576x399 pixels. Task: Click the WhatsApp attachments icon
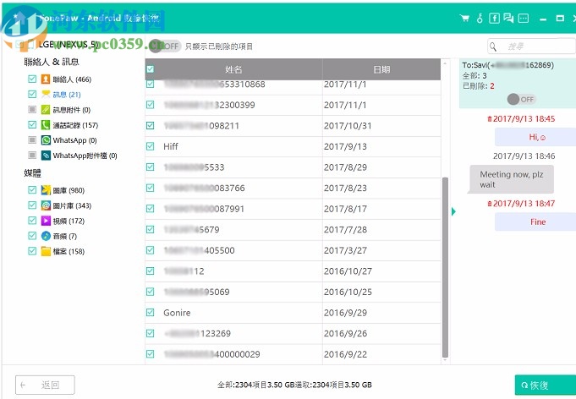[x=46, y=156]
